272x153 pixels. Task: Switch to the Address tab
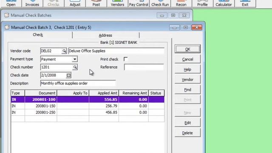[x=105, y=35]
